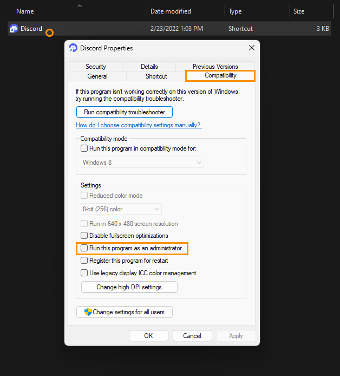This screenshot has width=340, height=376.
Task: Click the Shortcut type cell of Discord row
Action: pos(240,29)
